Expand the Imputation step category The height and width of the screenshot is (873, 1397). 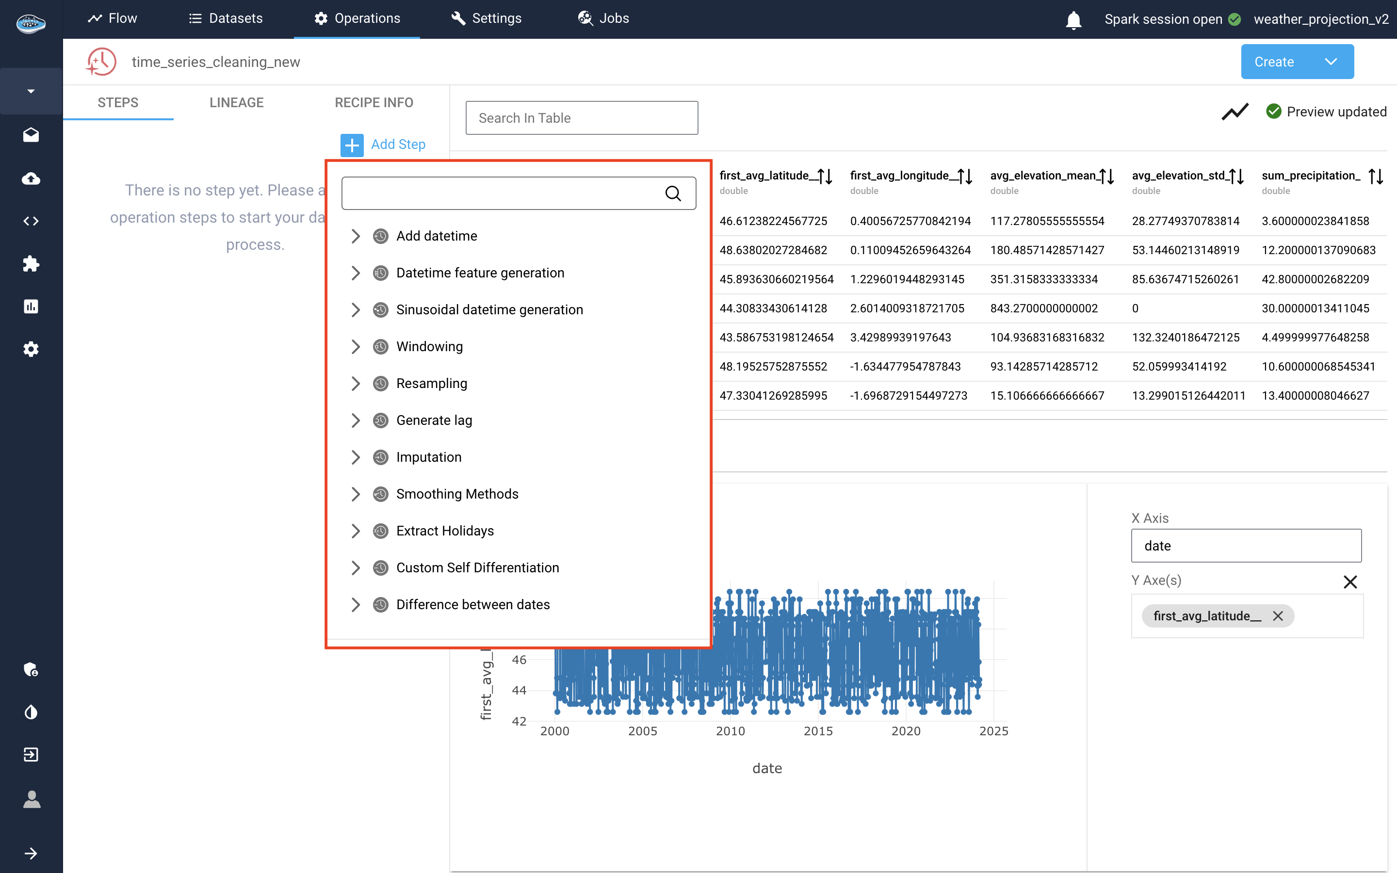(356, 457)
